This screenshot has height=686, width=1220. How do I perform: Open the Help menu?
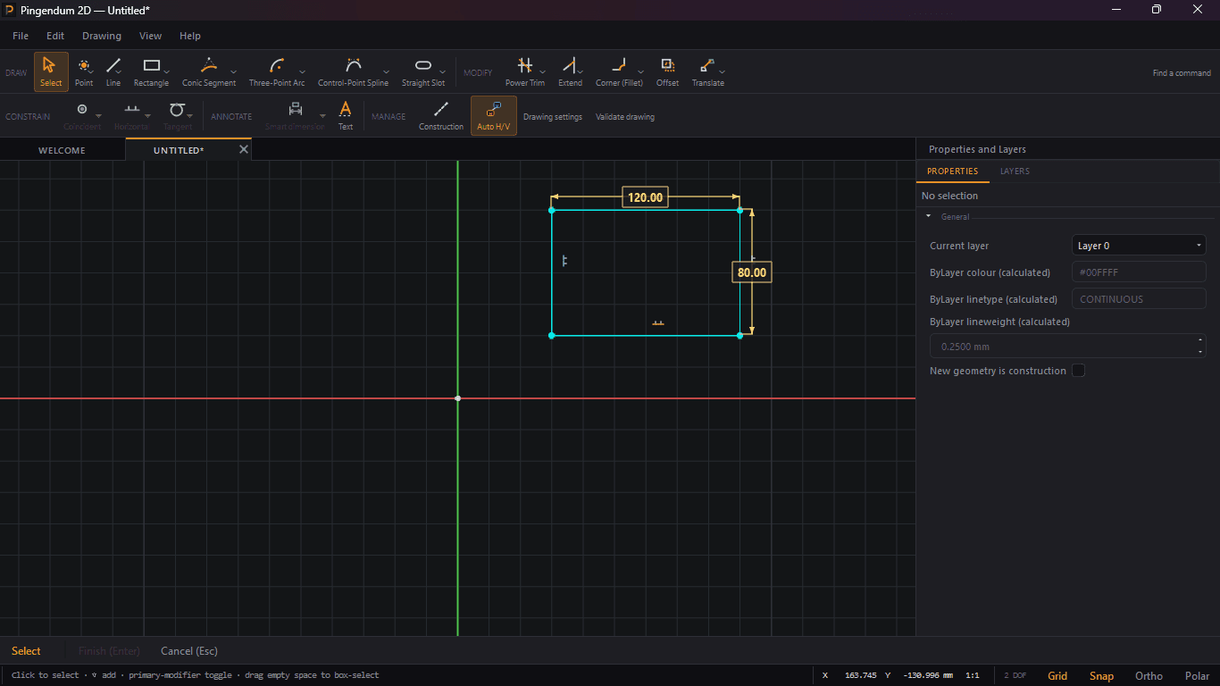[190, 36]
